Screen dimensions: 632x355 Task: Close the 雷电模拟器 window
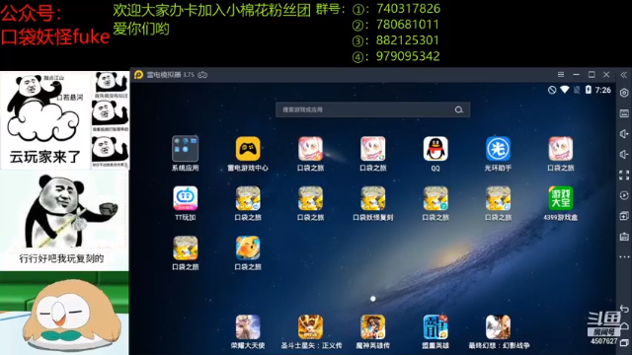(x=606, y=75)
